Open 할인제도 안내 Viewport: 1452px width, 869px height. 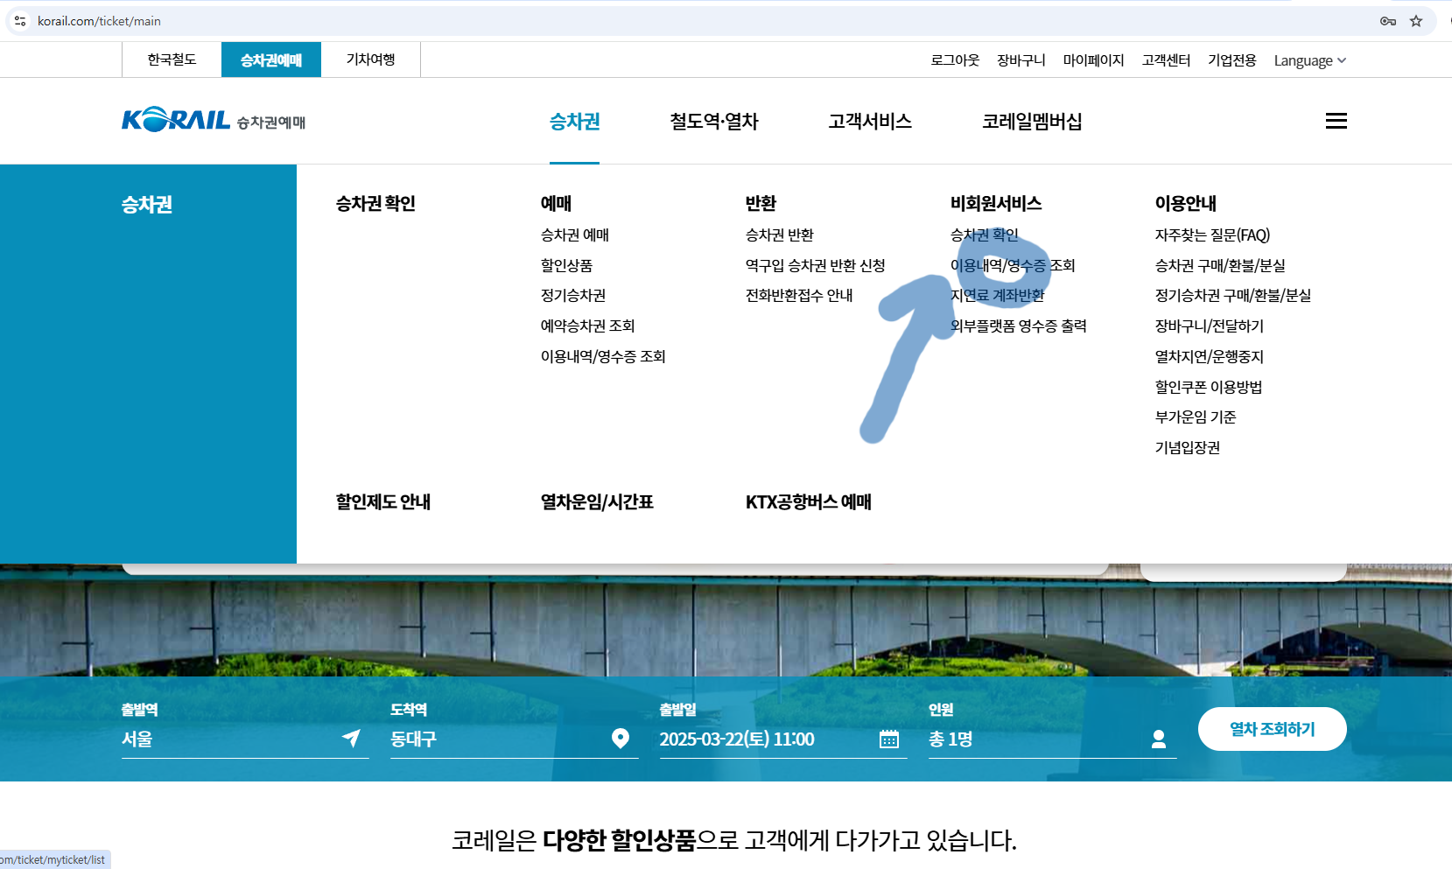[x=383, y=501]
